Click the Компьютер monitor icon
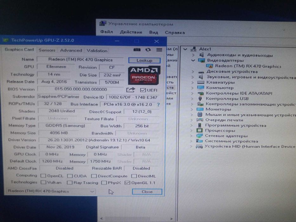Viewport: 296px width, 222px height. pos(201,88)
